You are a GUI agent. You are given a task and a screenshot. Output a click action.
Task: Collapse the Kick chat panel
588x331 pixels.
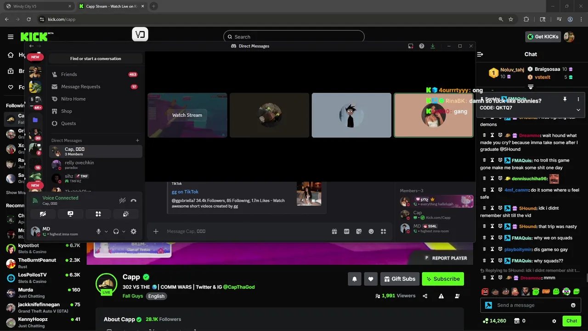click(x=480, y=54)
